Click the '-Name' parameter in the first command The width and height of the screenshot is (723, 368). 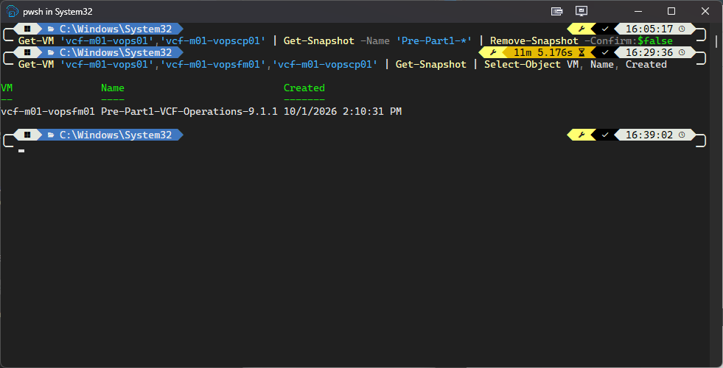[x=375, y=41]
